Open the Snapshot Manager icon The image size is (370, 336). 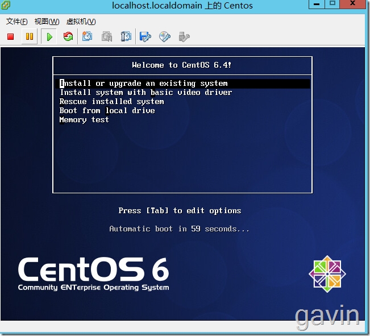coord(126,36)
